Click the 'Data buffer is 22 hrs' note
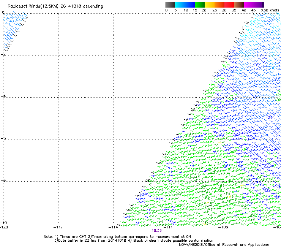 coord(134,241)
